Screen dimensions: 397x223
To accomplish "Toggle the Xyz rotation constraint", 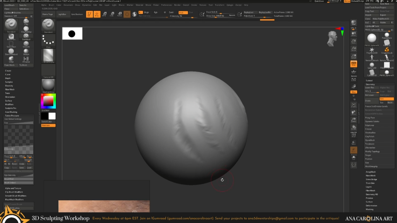I will click(354, 92).
